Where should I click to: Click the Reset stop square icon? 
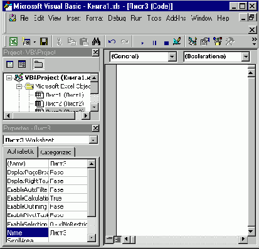[166, 43]
